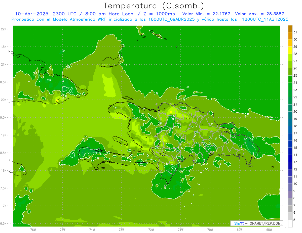Click the "9.5N" latitude axis label

(4, 118)
